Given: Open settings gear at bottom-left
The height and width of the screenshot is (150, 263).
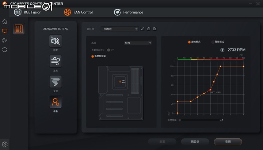Looking at the screenshot, I should point(4,144).
